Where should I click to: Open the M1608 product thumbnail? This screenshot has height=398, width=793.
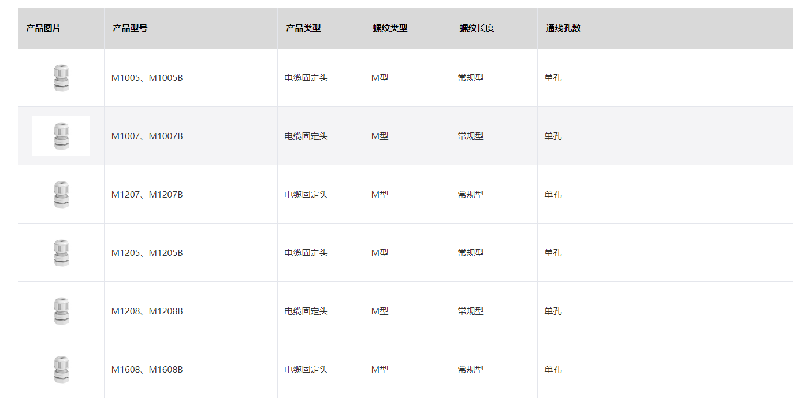[61, 370]
